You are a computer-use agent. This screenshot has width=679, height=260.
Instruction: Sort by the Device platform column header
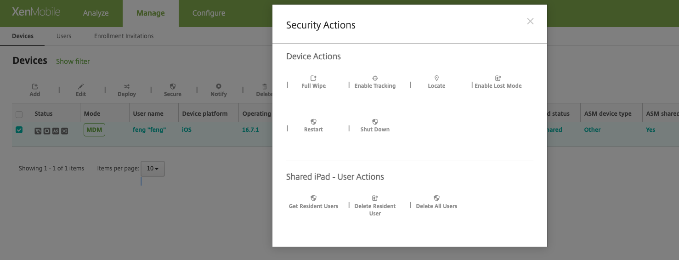pos(204,113)
